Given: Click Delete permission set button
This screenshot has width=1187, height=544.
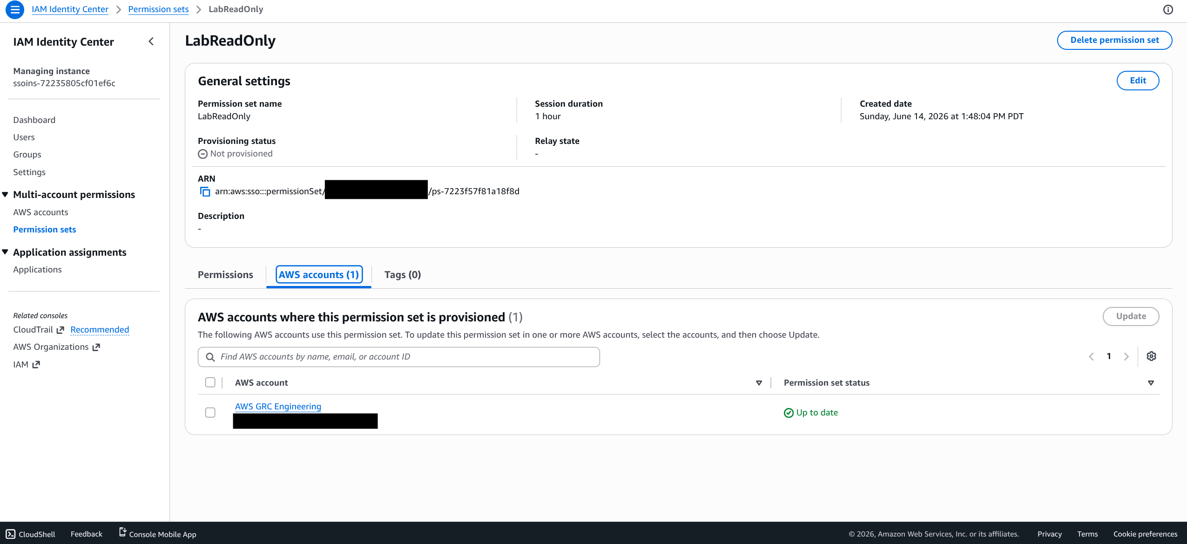Looking at the screenshot, I should click(1114, 40).
